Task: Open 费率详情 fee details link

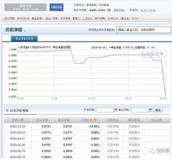Action: pyautogui.click(x=119, y=10)
